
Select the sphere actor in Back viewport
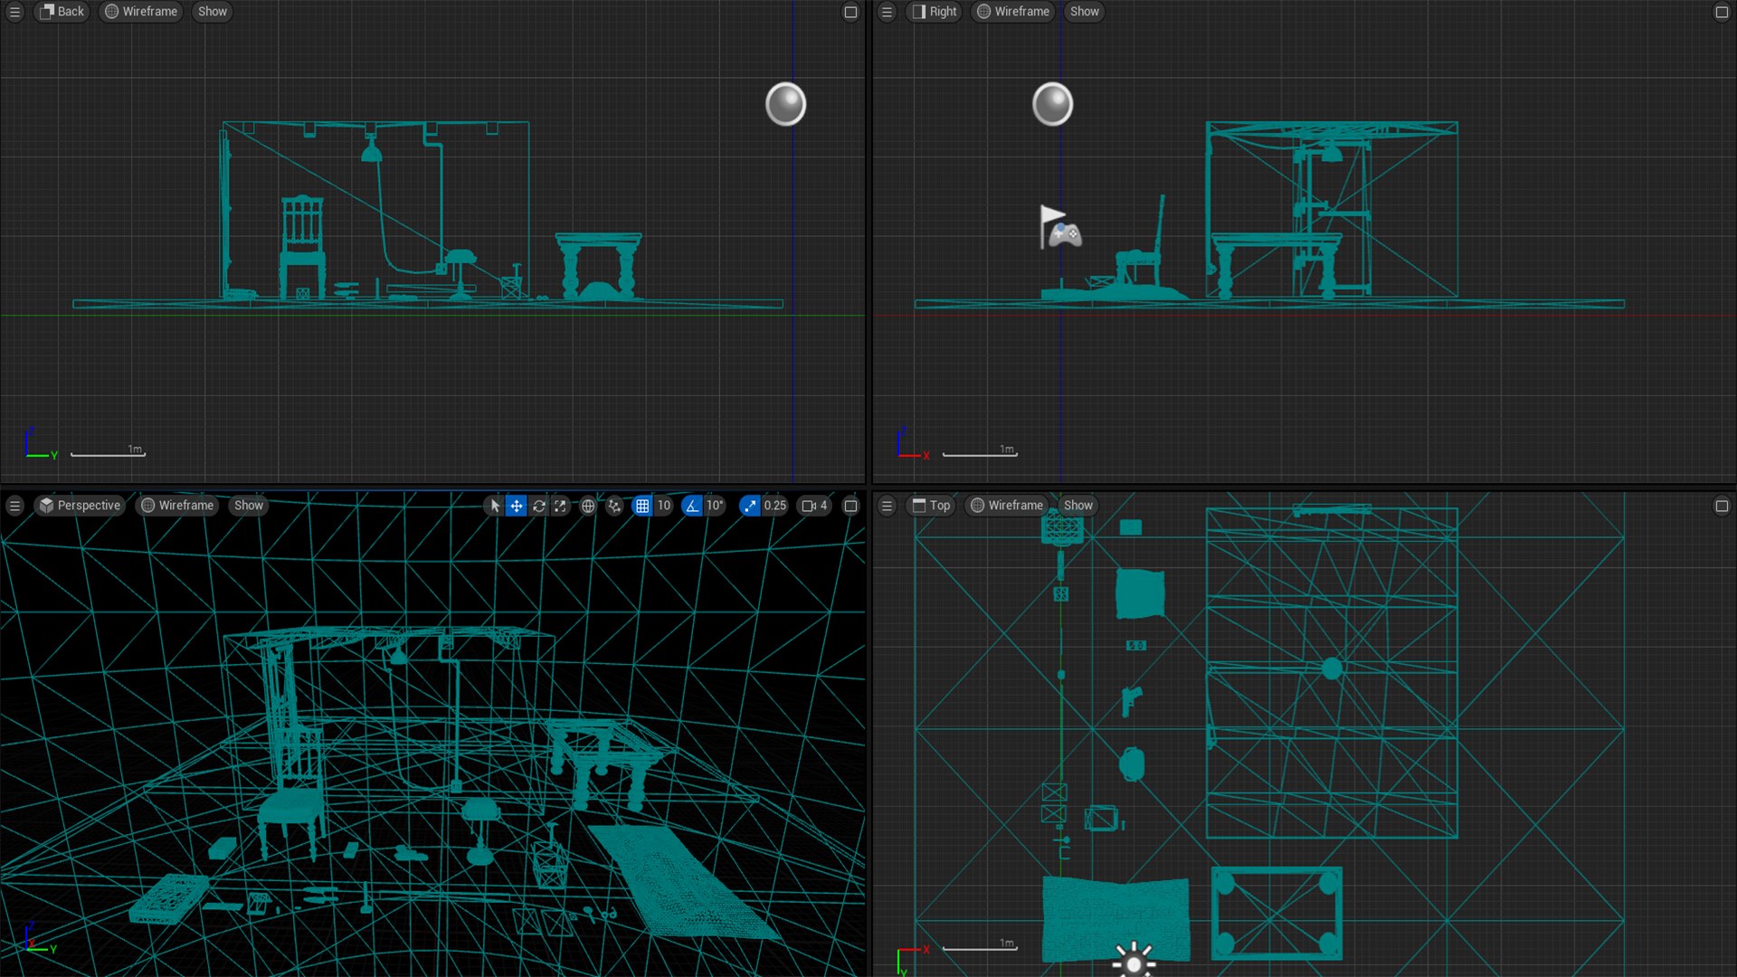pos(785,104)
